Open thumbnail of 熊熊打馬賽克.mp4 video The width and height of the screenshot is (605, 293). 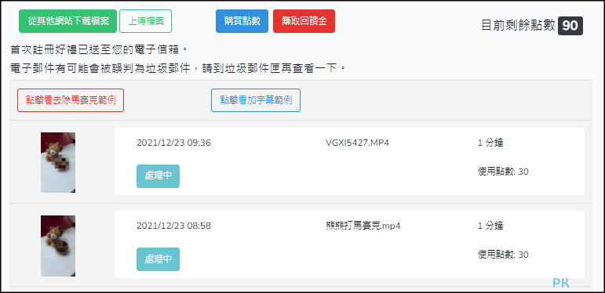[x=58, y=246]
